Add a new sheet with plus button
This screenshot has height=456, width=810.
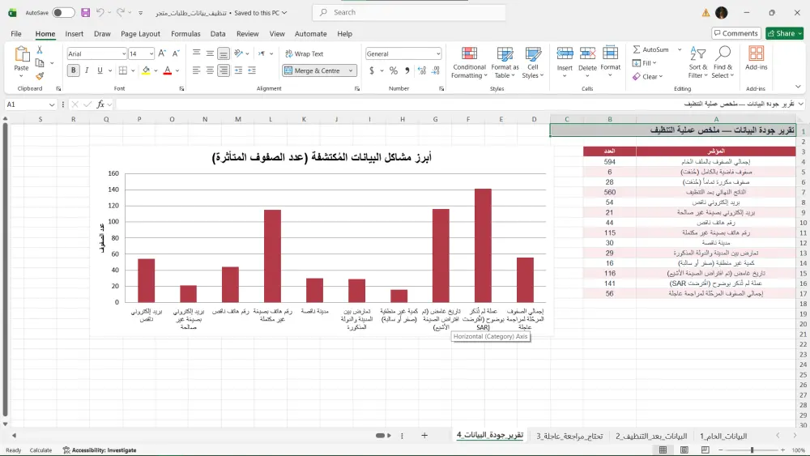click(424, 435)
